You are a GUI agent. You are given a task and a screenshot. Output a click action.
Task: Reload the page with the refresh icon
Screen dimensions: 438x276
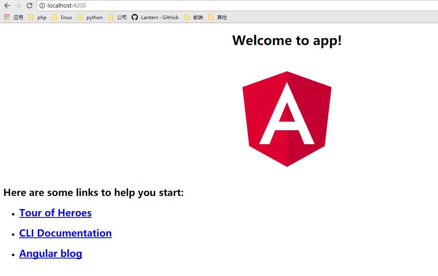(x=29, y=6)
